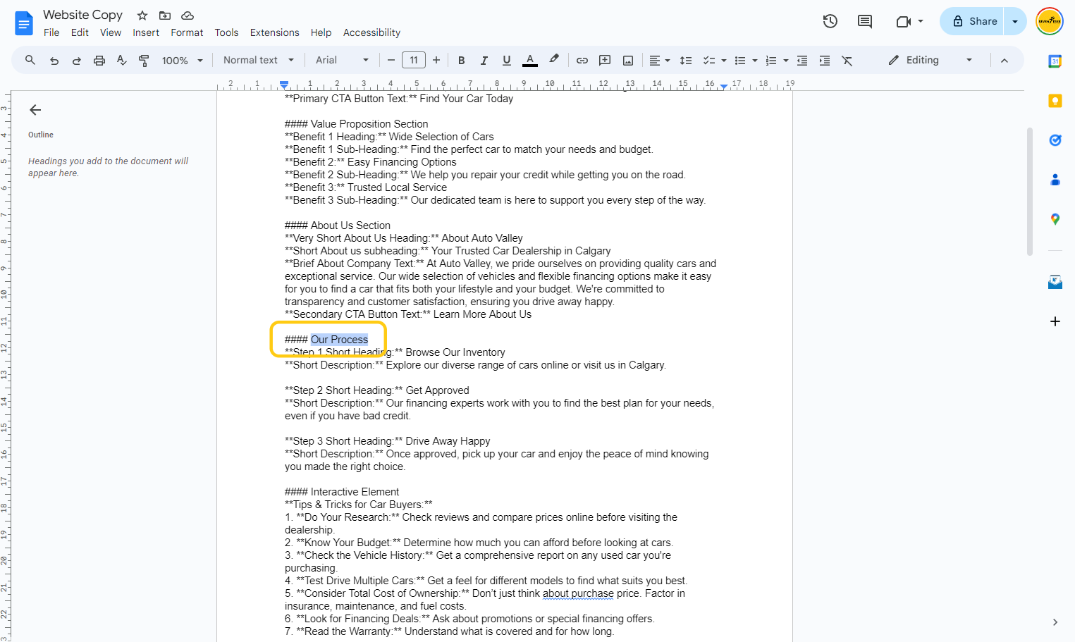Insert an image from the toolbar

pos(628,61)
